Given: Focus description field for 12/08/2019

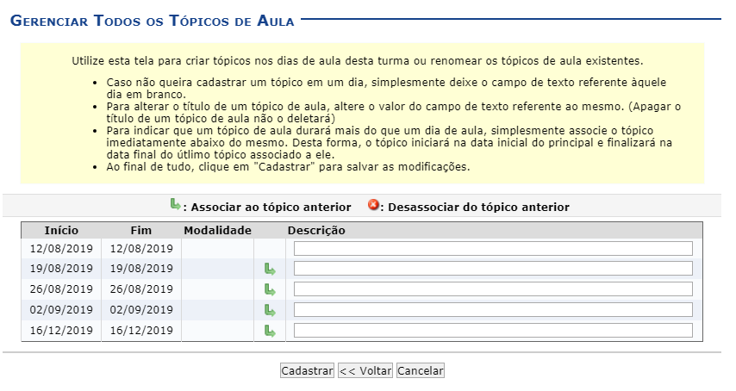Looking at the screenshot, I should (x=493, y=249).
